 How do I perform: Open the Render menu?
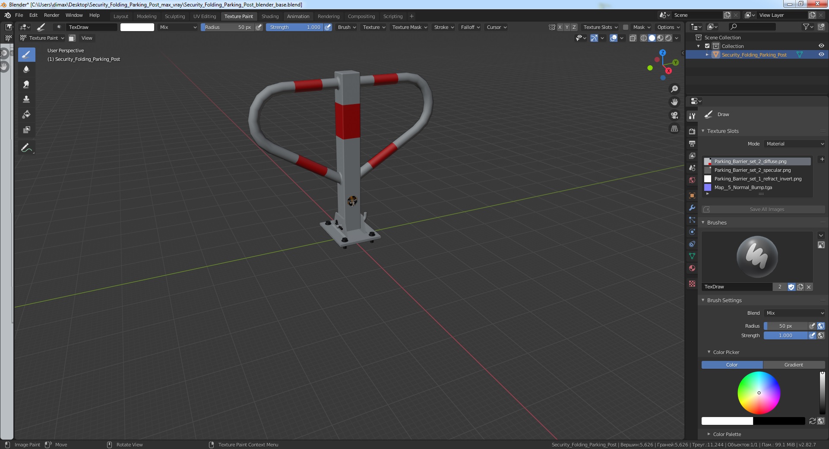click(51, 15)
